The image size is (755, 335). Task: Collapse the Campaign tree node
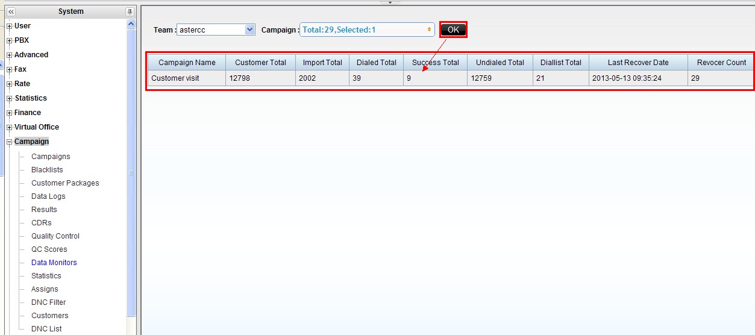point(9,142)
